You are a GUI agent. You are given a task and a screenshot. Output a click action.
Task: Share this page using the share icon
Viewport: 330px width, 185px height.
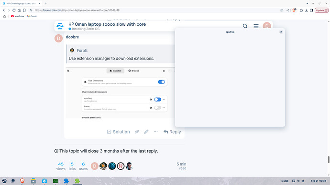(x=288, y=10)
